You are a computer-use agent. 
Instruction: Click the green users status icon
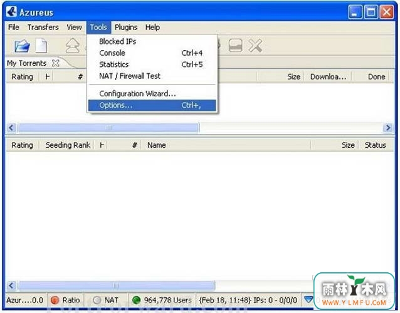point(137,300)
